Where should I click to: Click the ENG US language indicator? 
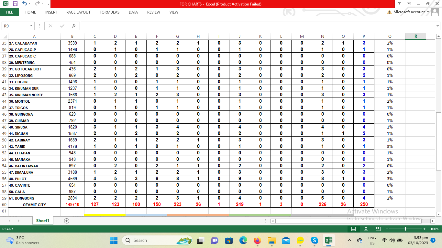pyautogui.click(x=372, y=240)
